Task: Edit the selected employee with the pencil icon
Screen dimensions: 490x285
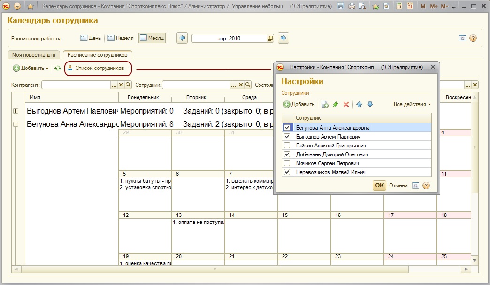Action: click(335, 104)
